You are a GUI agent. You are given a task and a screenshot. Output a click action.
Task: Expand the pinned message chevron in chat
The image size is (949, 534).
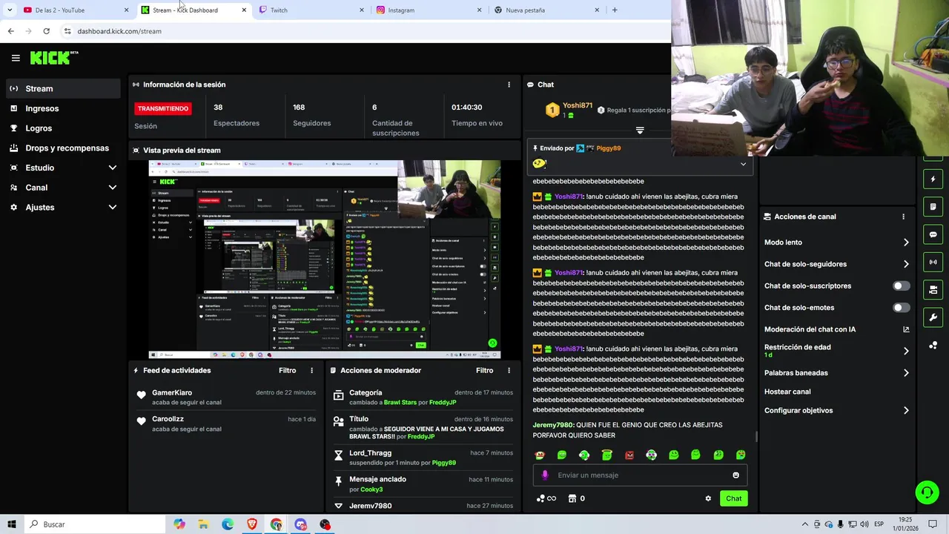click(743, 164)
